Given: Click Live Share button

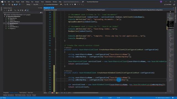Looking at the screenshot, I should 168,4.
